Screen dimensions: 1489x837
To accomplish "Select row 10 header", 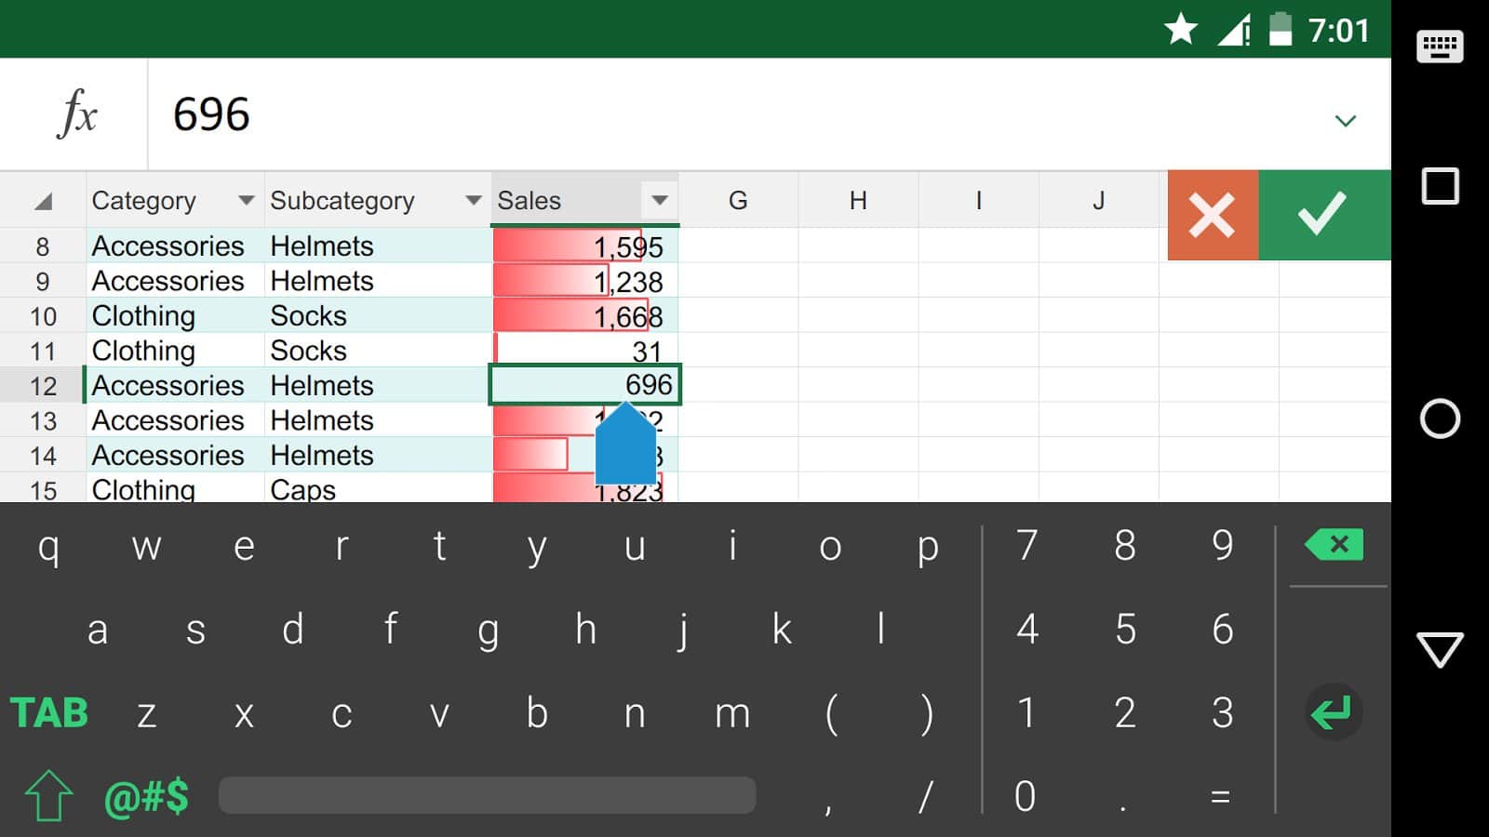I will (x=43, y=316).
